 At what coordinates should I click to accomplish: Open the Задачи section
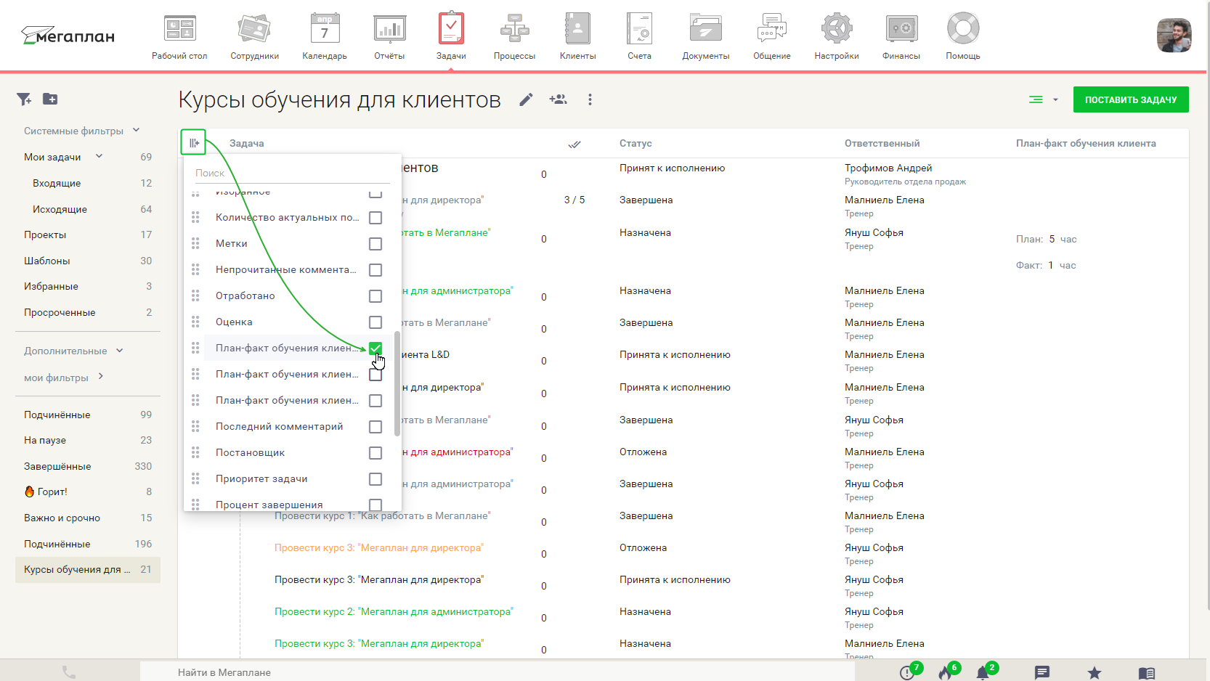tap(451, 36)
